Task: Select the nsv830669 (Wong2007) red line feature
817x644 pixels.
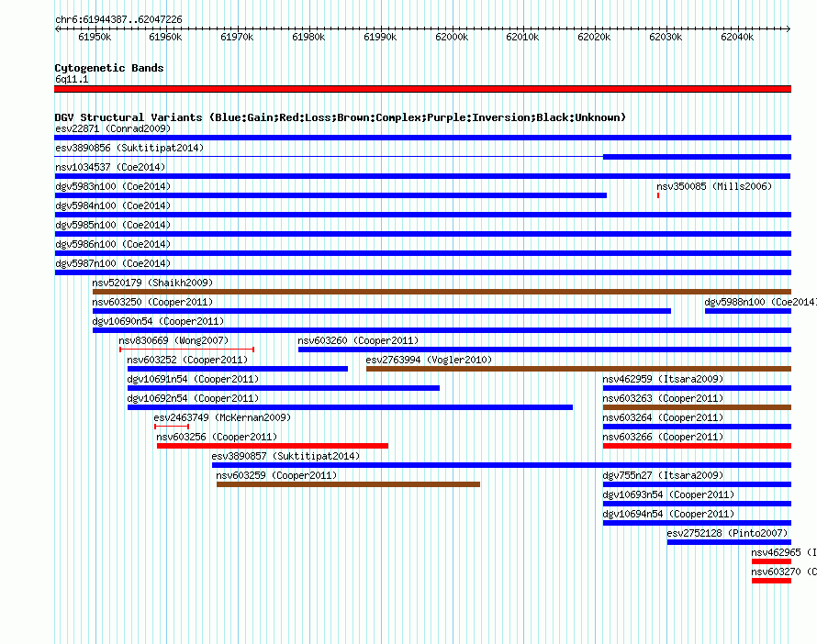Action: click(186, 350)
